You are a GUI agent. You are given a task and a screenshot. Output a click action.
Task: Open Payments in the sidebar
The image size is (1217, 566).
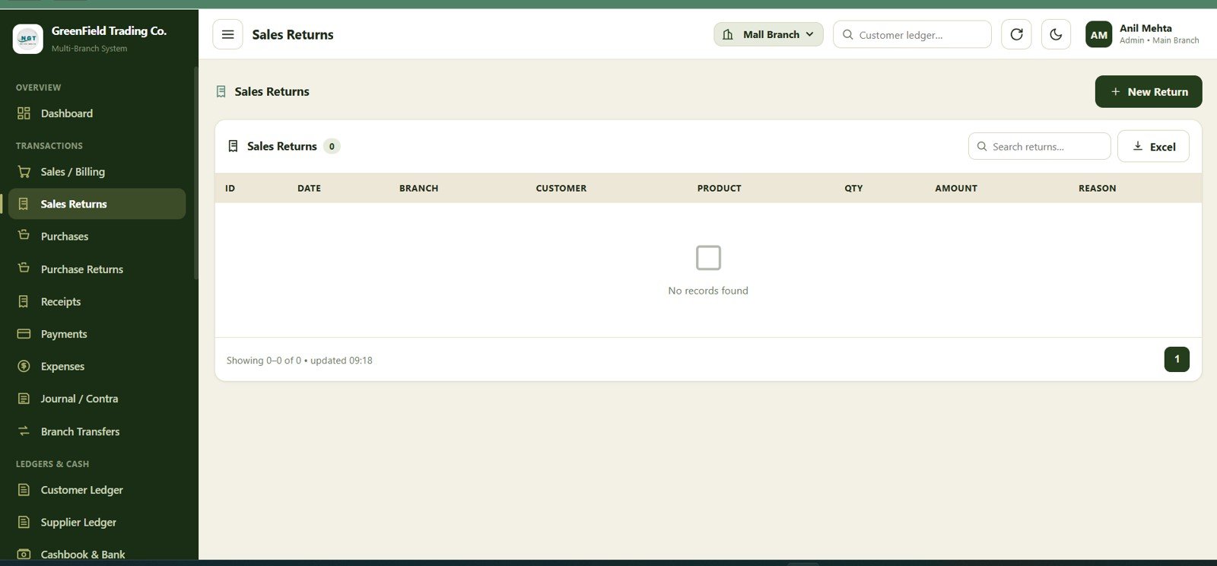tap(97, 334)
